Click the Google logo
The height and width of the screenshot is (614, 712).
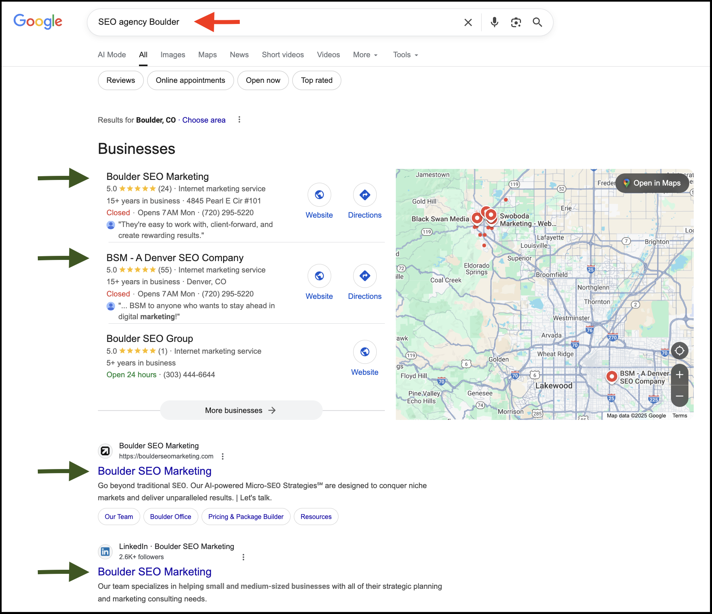(38, 22)
